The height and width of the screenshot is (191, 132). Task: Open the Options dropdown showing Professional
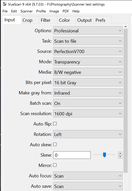click(x=88, y=30)
